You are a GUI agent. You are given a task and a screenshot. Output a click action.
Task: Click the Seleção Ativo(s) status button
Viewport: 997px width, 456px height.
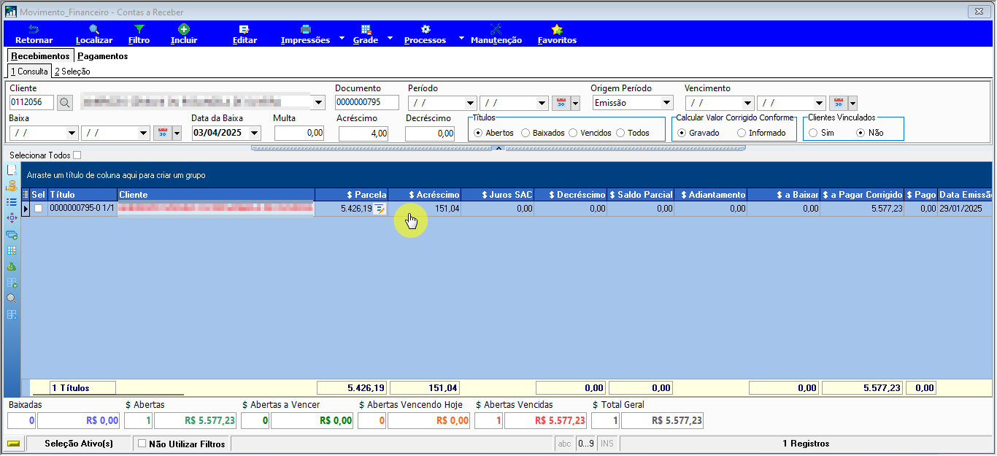click(x=79, y=443)
